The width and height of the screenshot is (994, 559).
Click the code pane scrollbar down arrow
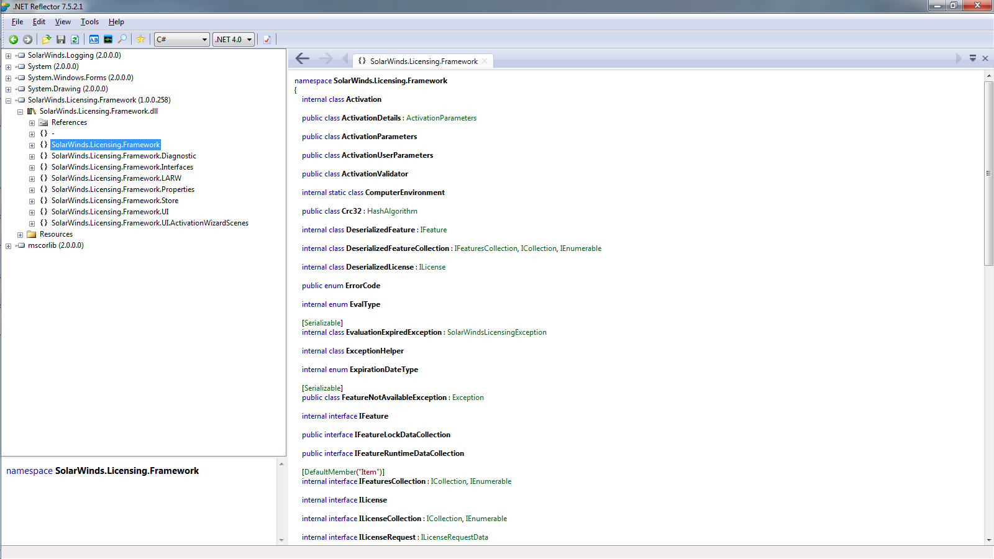(x=988, y=540)
